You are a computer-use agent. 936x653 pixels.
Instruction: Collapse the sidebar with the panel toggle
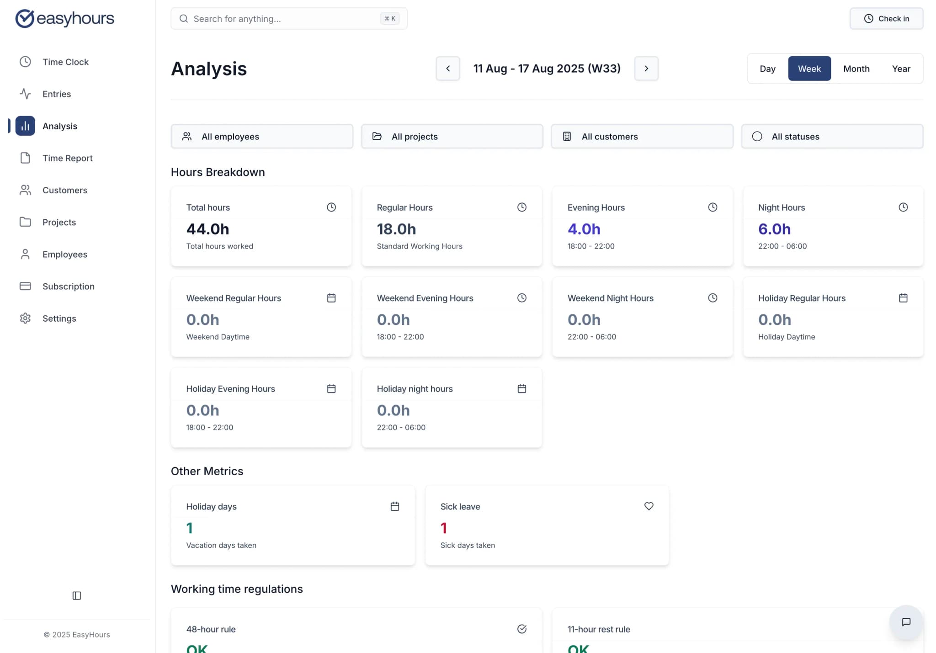(76, 595)
